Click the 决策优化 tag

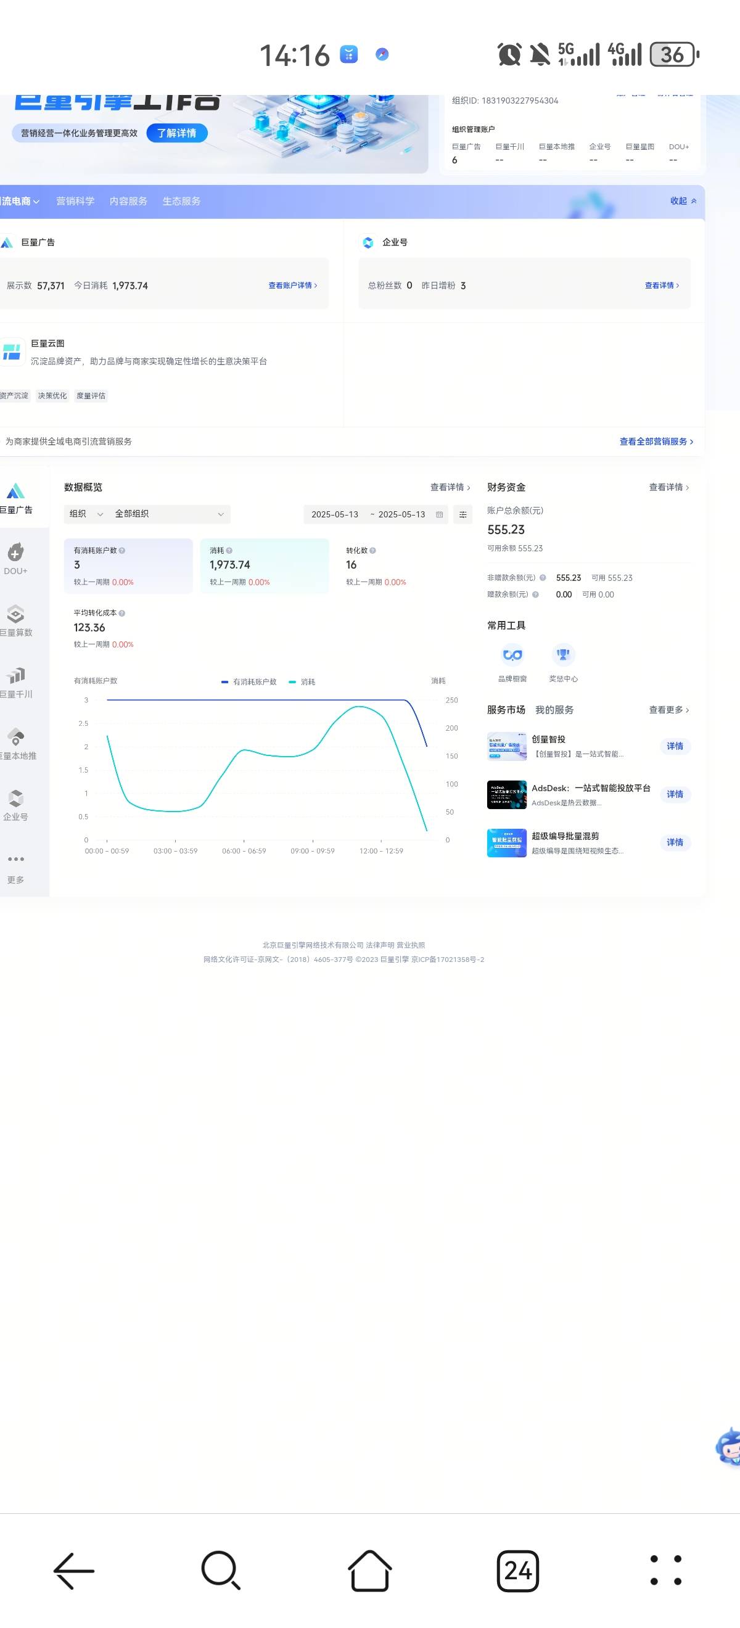coord(52,396)
